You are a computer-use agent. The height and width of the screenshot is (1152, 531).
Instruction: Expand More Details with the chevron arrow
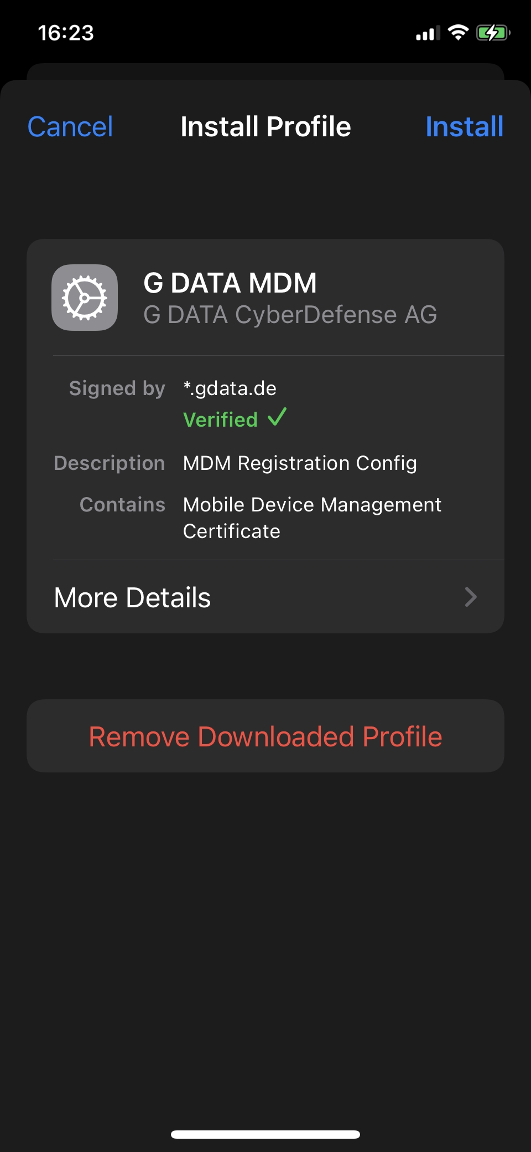click(x=471, y=597)
